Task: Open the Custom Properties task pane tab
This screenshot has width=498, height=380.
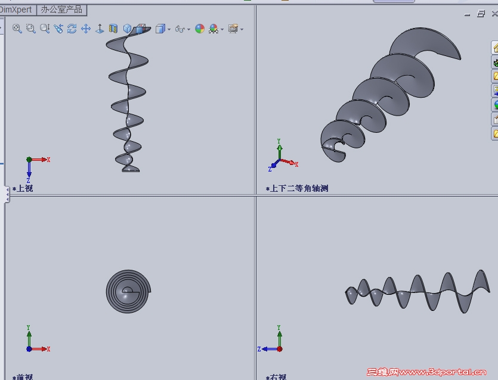Action: (494, 119)
